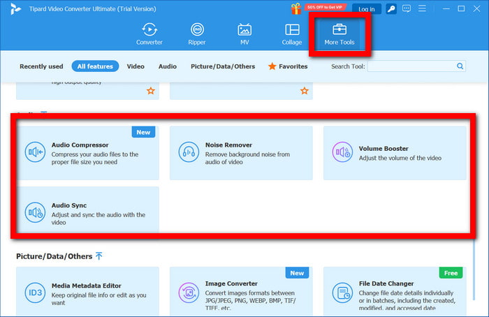Click the File Date Changer icon
This screenshot has width=489, height=317.
(342, 293)
